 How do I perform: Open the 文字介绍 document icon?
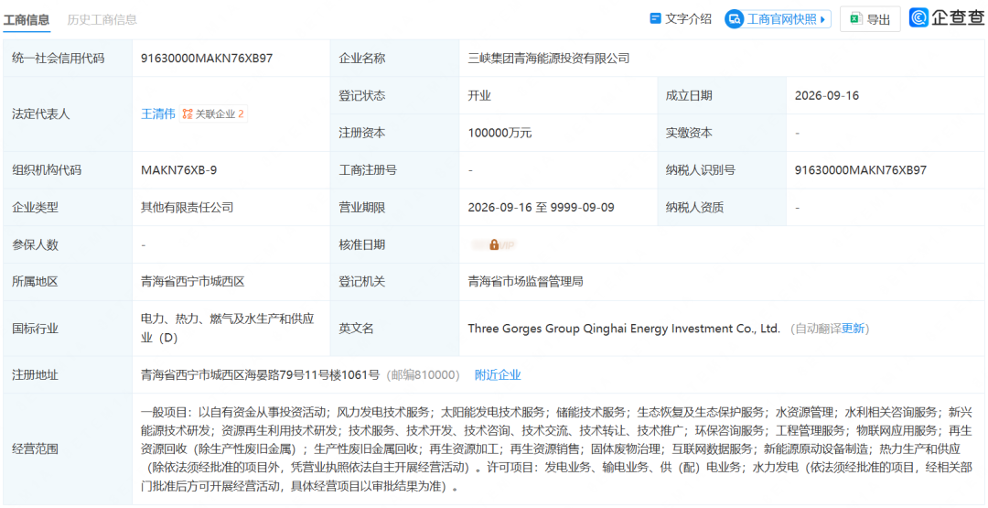(655, 18)
